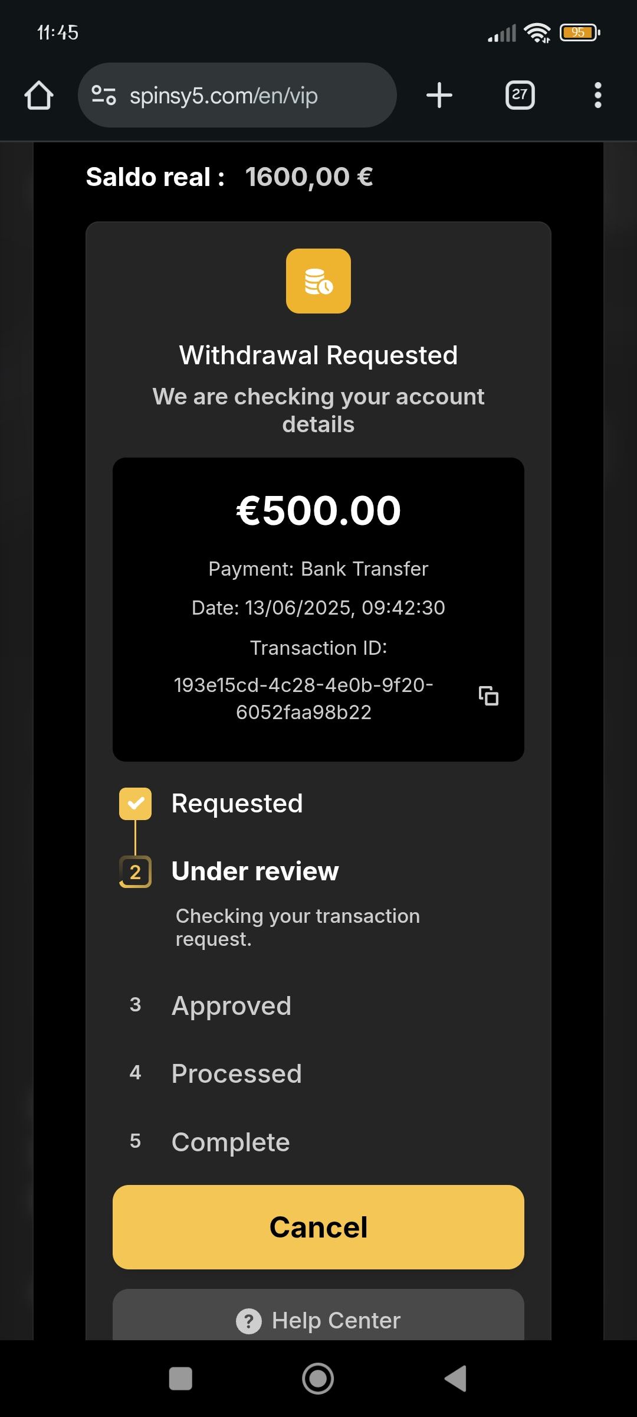Viewport: 637px width, 1417px height.
Task: Tap the €500.00 withdrawal amount
Action: pyautogui.click(x=318, y=511)
